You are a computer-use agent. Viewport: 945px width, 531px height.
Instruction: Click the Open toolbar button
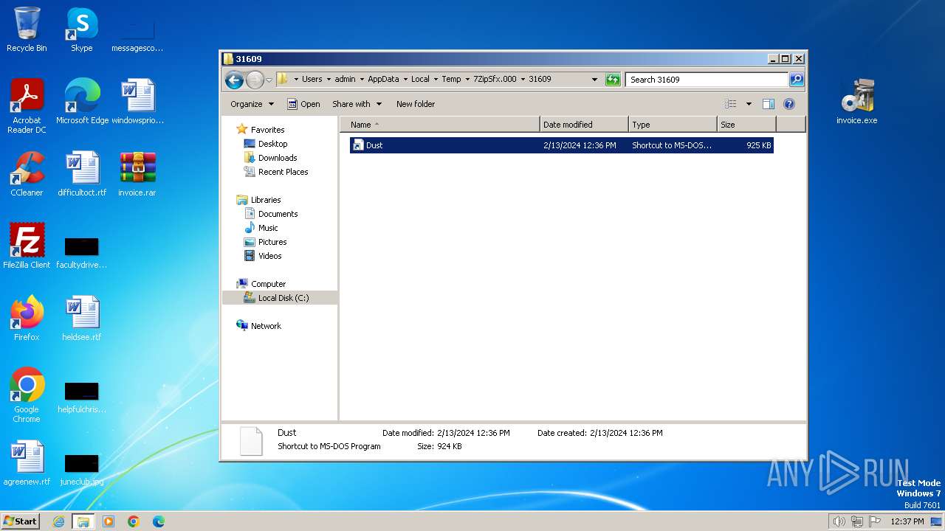pos(303,104)
